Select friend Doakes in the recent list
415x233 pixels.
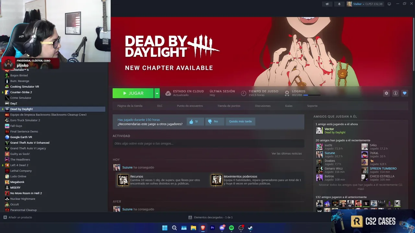tap(330, 161)
